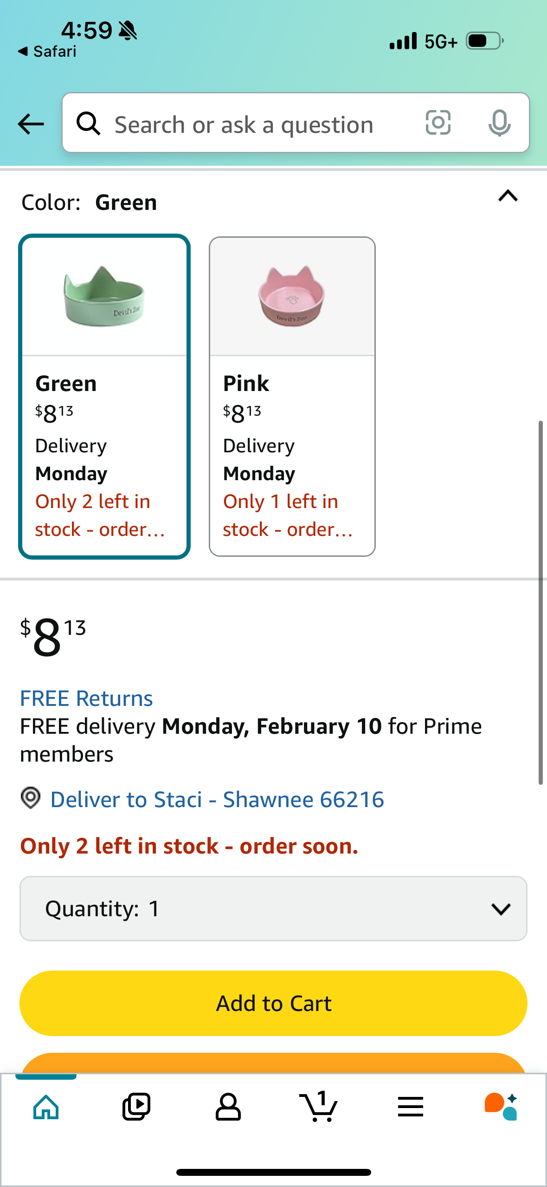Open the hamburger menu icon
The height and width of the screenshot is (1187, 547).
pos(410,1107)
